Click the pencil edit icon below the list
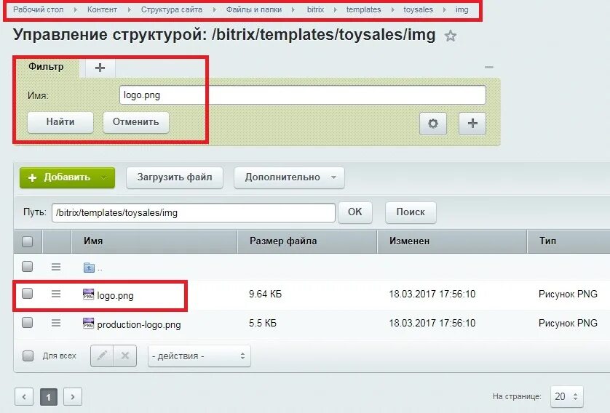This screenshot has width=610, height=413. point(102,356)
